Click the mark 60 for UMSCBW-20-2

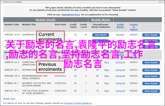(x=97, y=76)
